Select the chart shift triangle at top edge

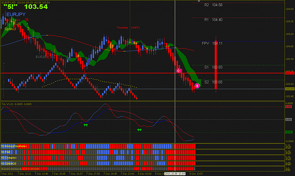pyautogui.click(x=199, y=1)
